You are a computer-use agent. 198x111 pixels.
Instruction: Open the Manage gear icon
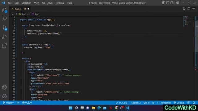[x=4, y=96]
